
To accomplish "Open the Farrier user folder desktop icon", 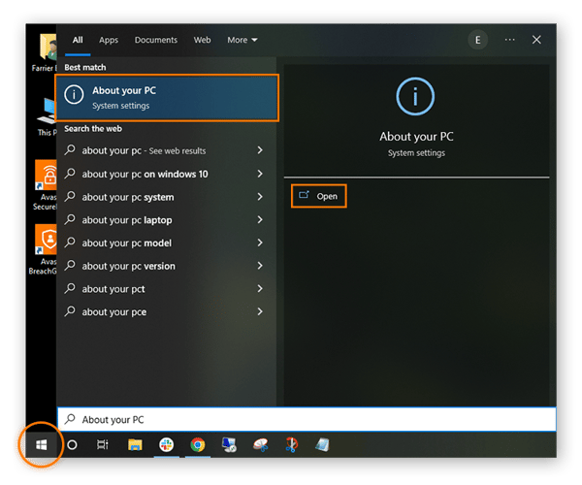I will (46, 52).
